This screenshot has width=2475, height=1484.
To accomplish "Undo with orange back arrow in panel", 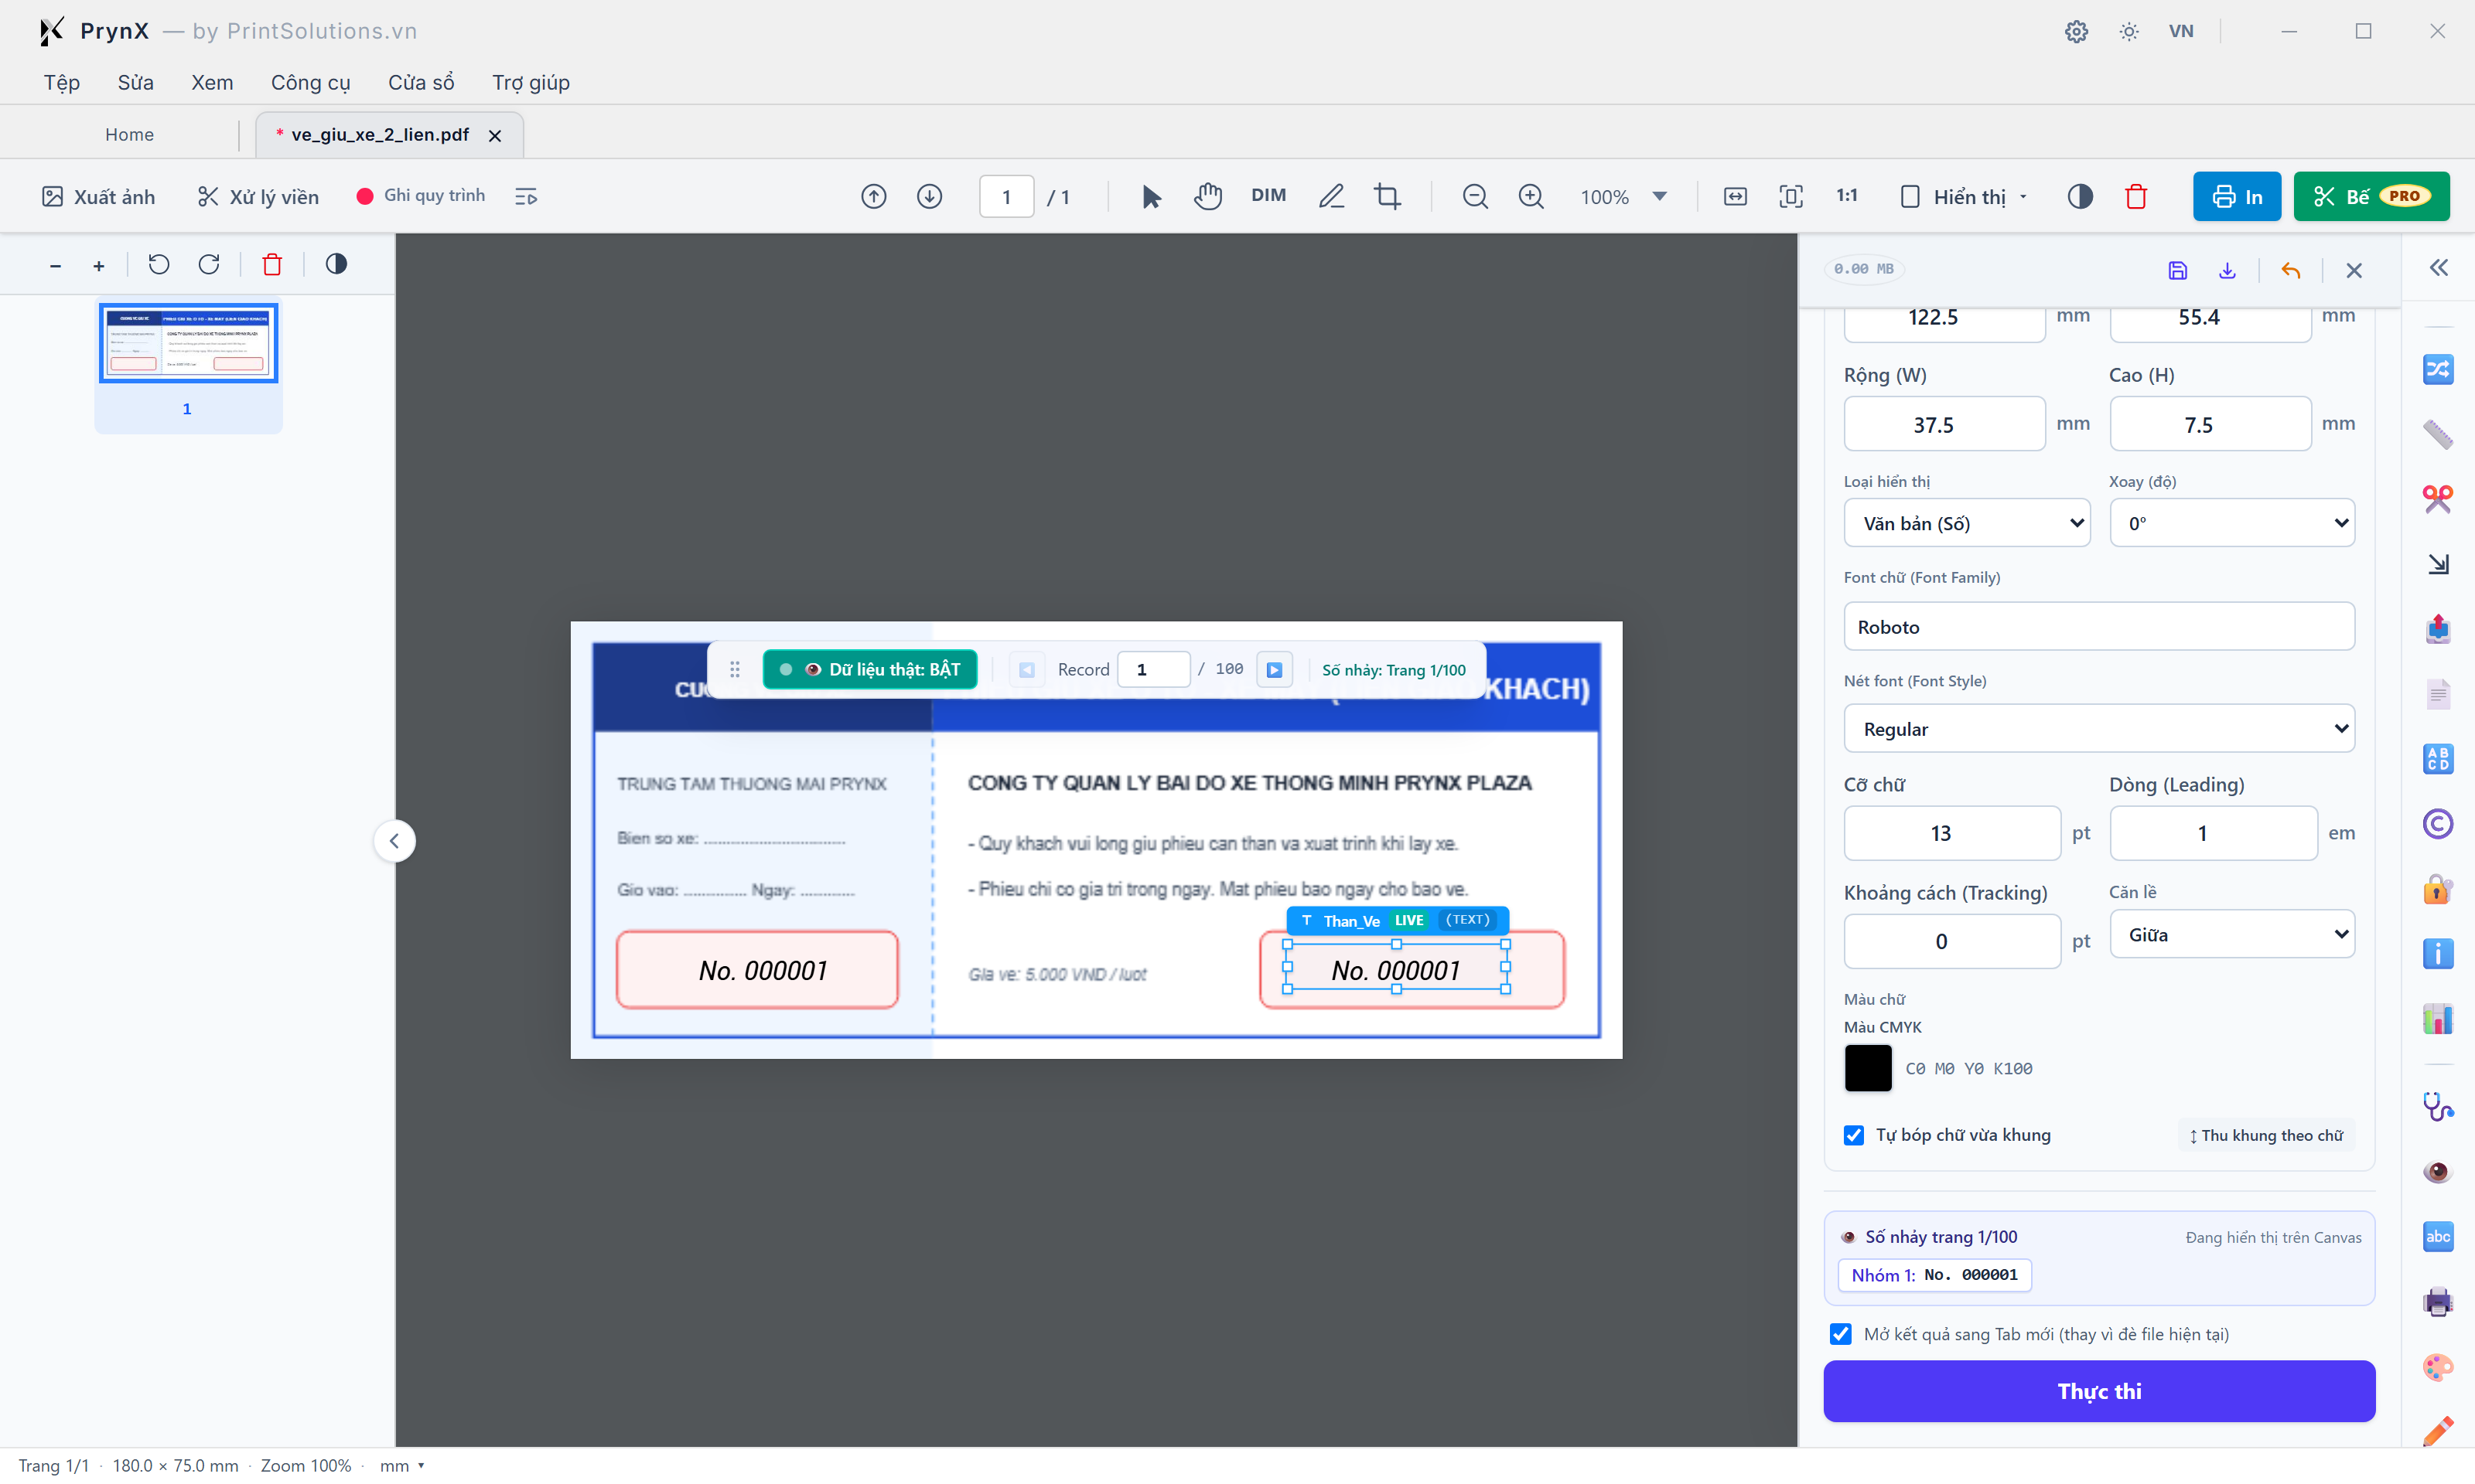I will coord(2291,270).
